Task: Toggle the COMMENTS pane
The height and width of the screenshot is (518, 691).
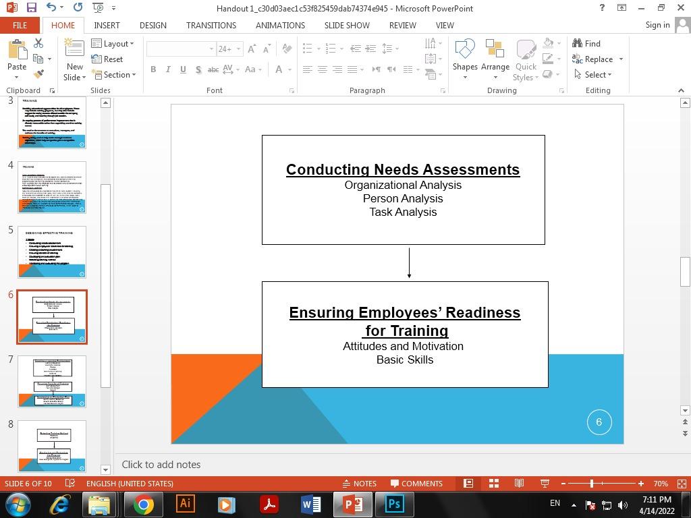Action: point(416,484)
